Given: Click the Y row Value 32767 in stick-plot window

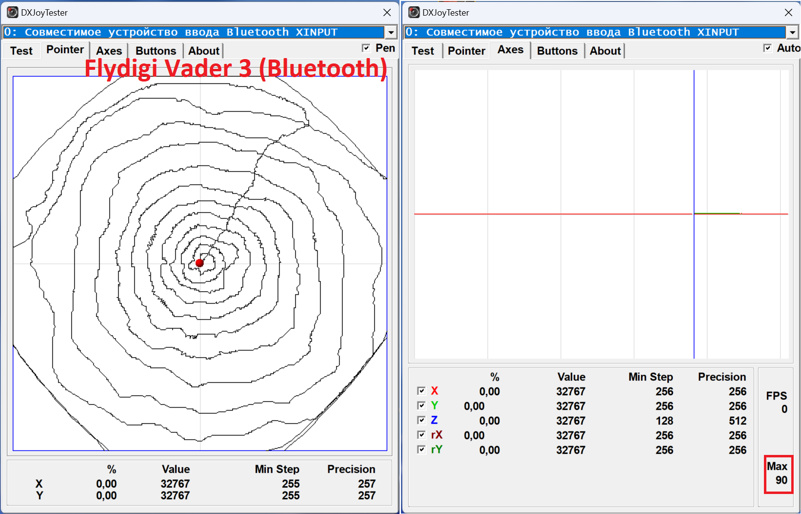Looking at the screenshot, I should pos(175,495).
